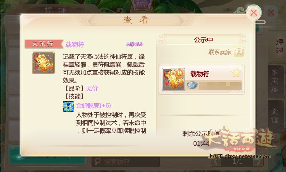Click the magnifier search icon

click(x=98, y=162)
